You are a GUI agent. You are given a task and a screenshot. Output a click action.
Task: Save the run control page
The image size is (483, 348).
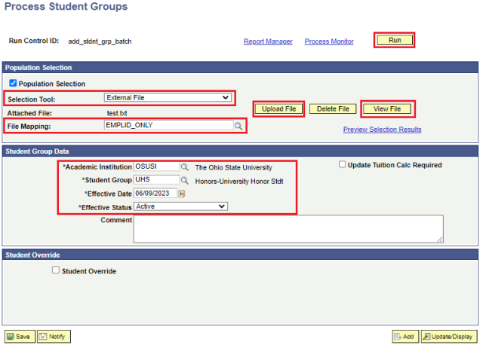[20, 336]
